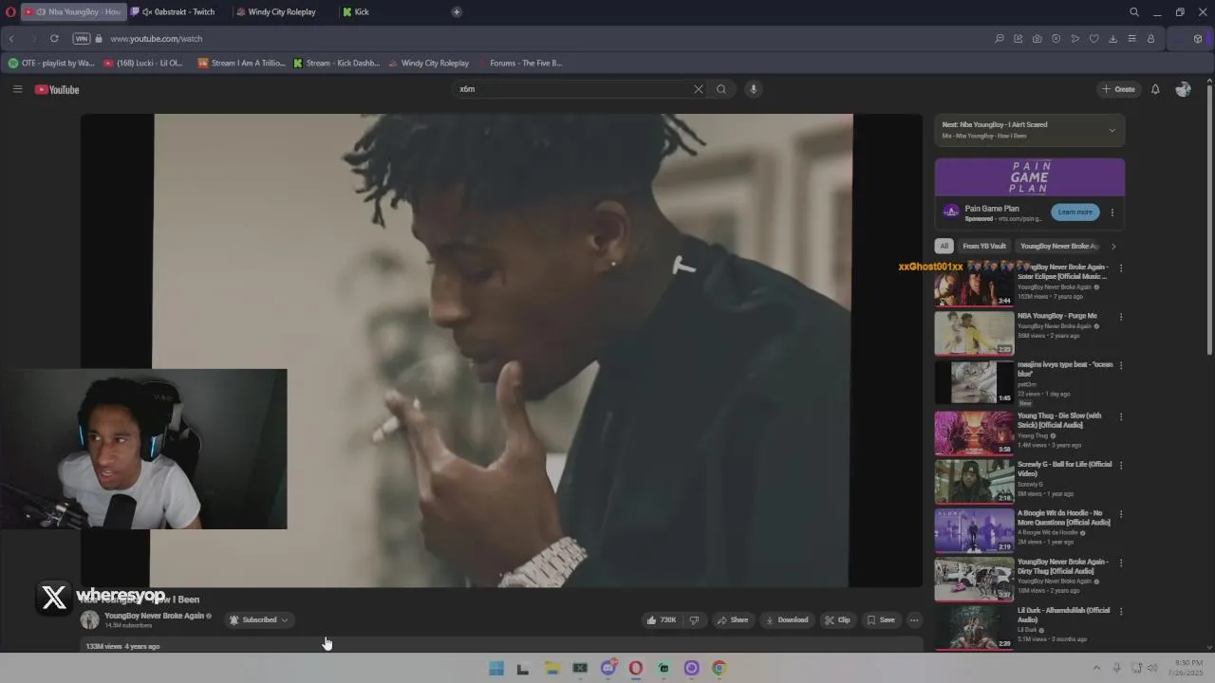This screenshot has width=1215, height=683.
Task: Open options for A Boogie - No More Questions
Action: pyautogui.click(x=1121, y=514)
